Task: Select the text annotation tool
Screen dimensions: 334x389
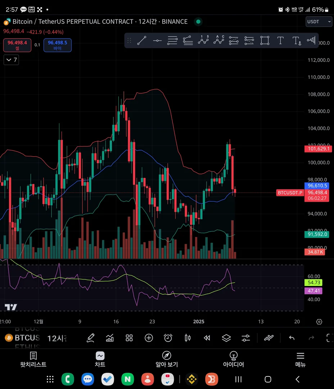Action: [x=280, y=40]
